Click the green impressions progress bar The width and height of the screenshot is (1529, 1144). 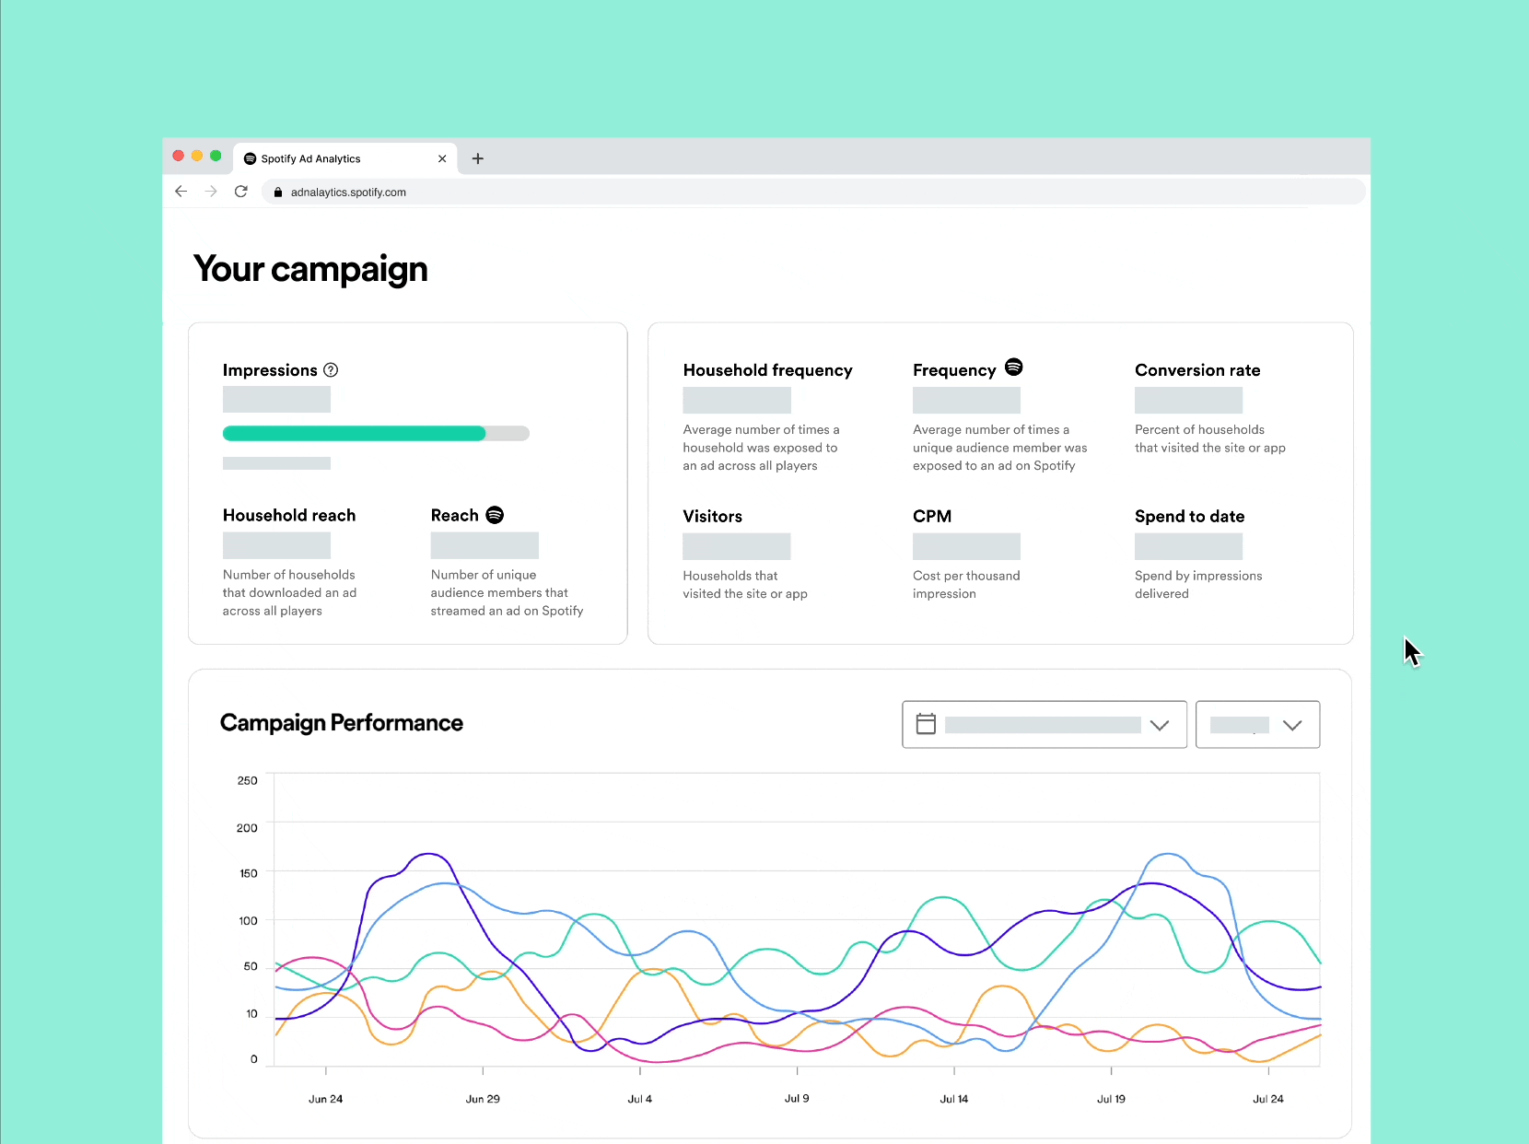pyautogui.click(x=355, y=434)
